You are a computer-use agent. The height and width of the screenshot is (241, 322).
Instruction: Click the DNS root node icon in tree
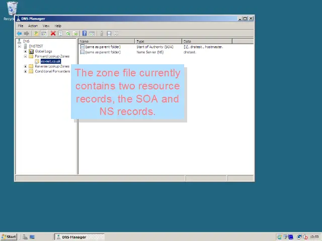(19, 41)
